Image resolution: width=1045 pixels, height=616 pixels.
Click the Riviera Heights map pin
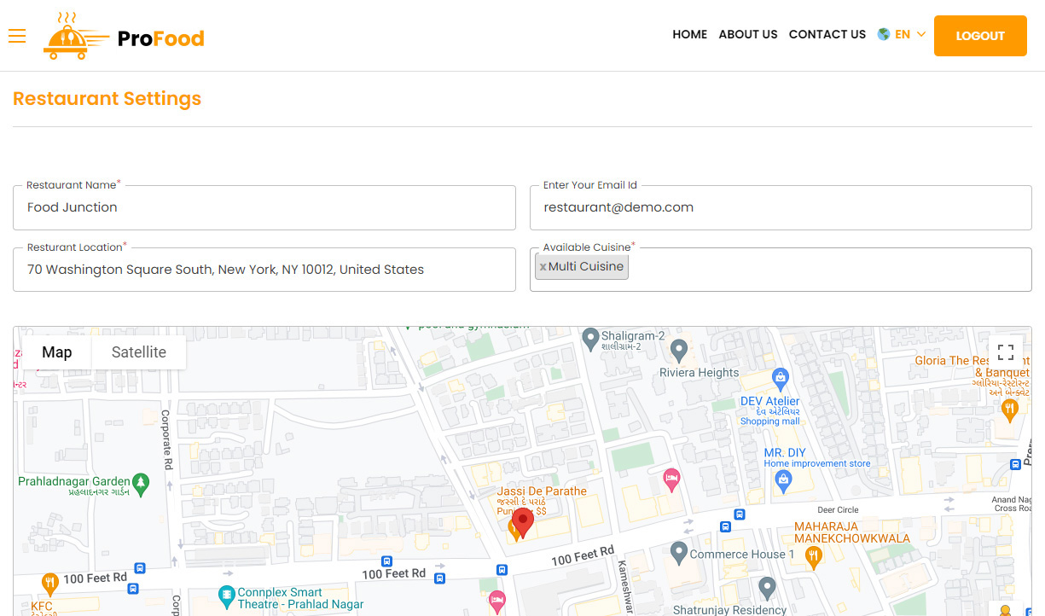(x=679, y=350)
